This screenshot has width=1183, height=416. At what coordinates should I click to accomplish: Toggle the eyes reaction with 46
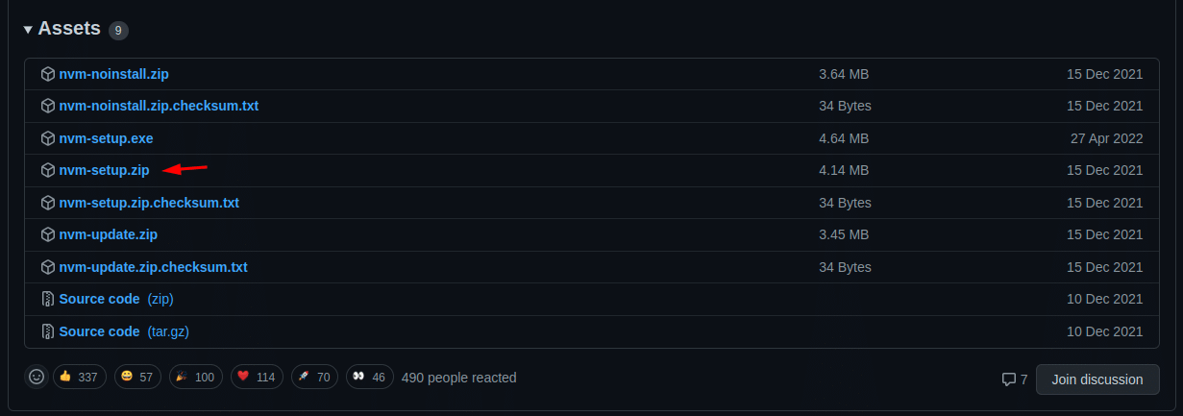click(x=369, y=378)
